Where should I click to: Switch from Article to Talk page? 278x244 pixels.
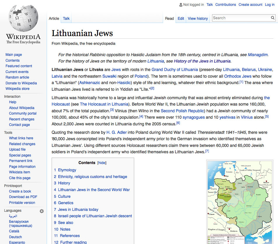pyautogui.click(x=66, y=18)
